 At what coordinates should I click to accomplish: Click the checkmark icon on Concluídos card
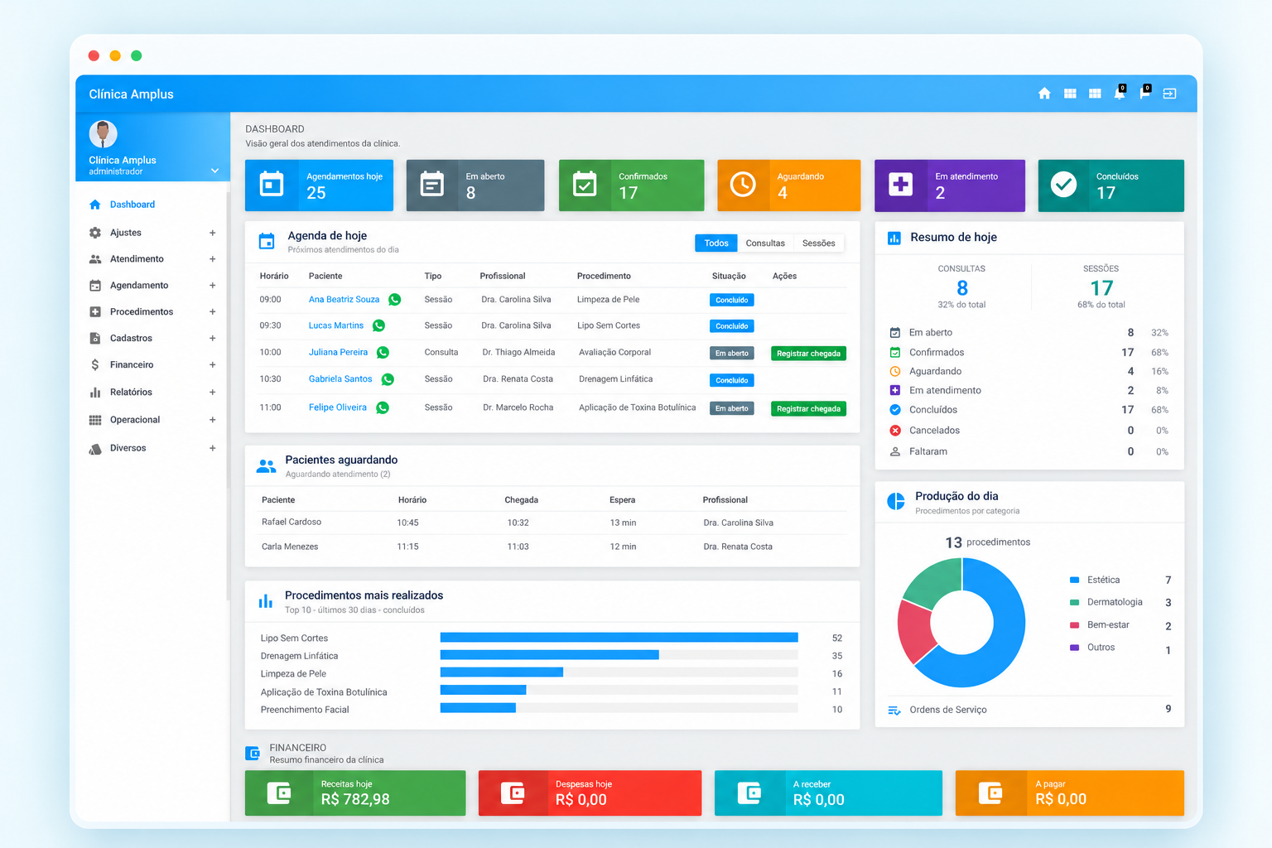pos(1063,184)
